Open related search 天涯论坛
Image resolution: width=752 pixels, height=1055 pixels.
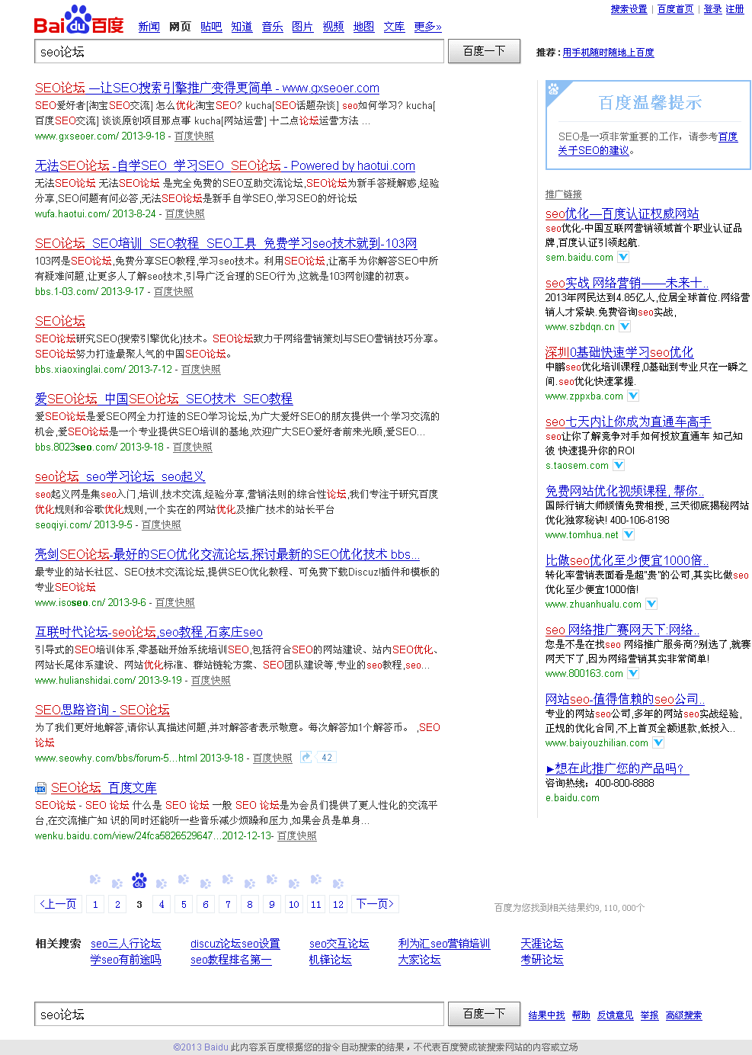tap(542, 944)
